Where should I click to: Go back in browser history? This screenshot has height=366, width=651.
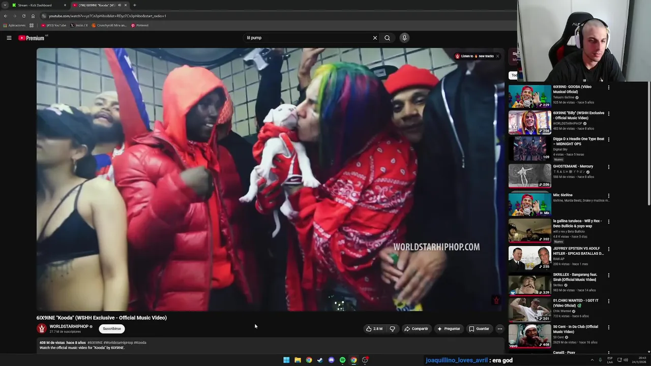tap(6, 16)
